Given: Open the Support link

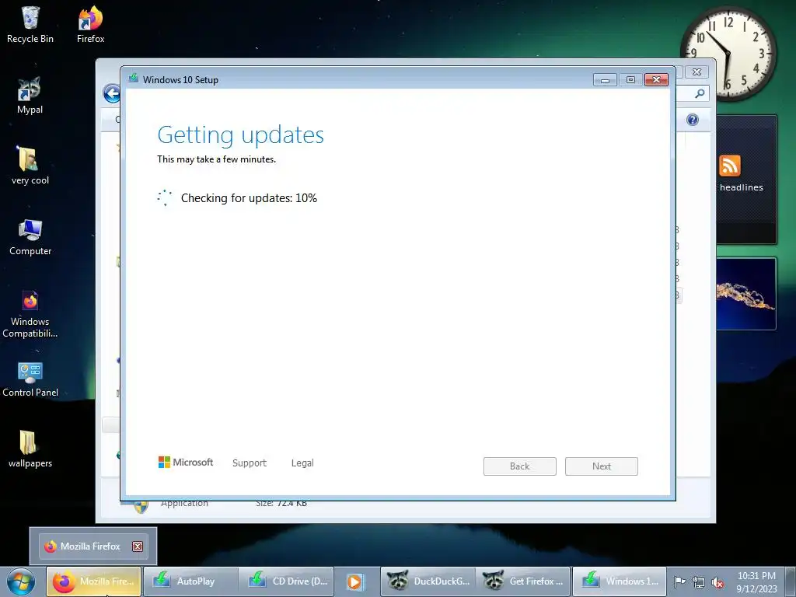Looking at the screenshot, I should coord(250,463).
